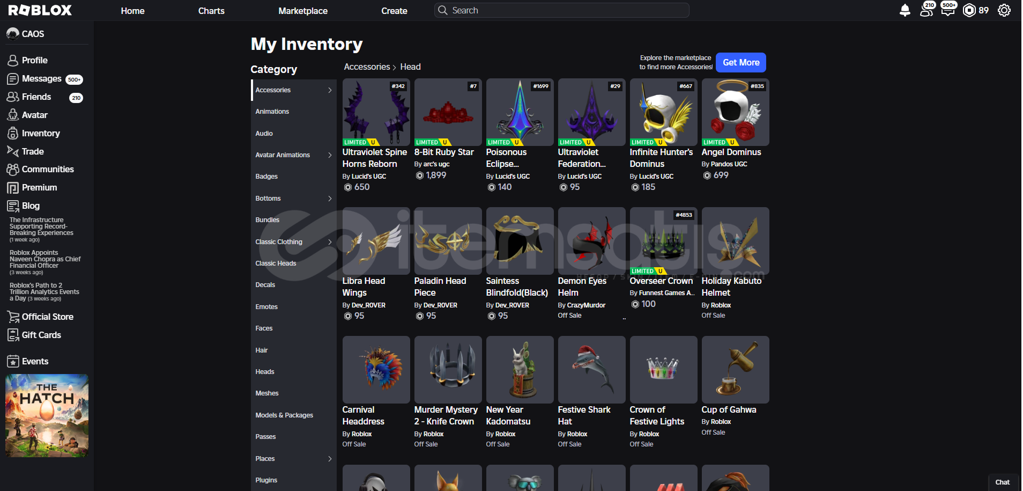Click the Trade sidebar icon
Screen dimensions: 1023x491
13,151
